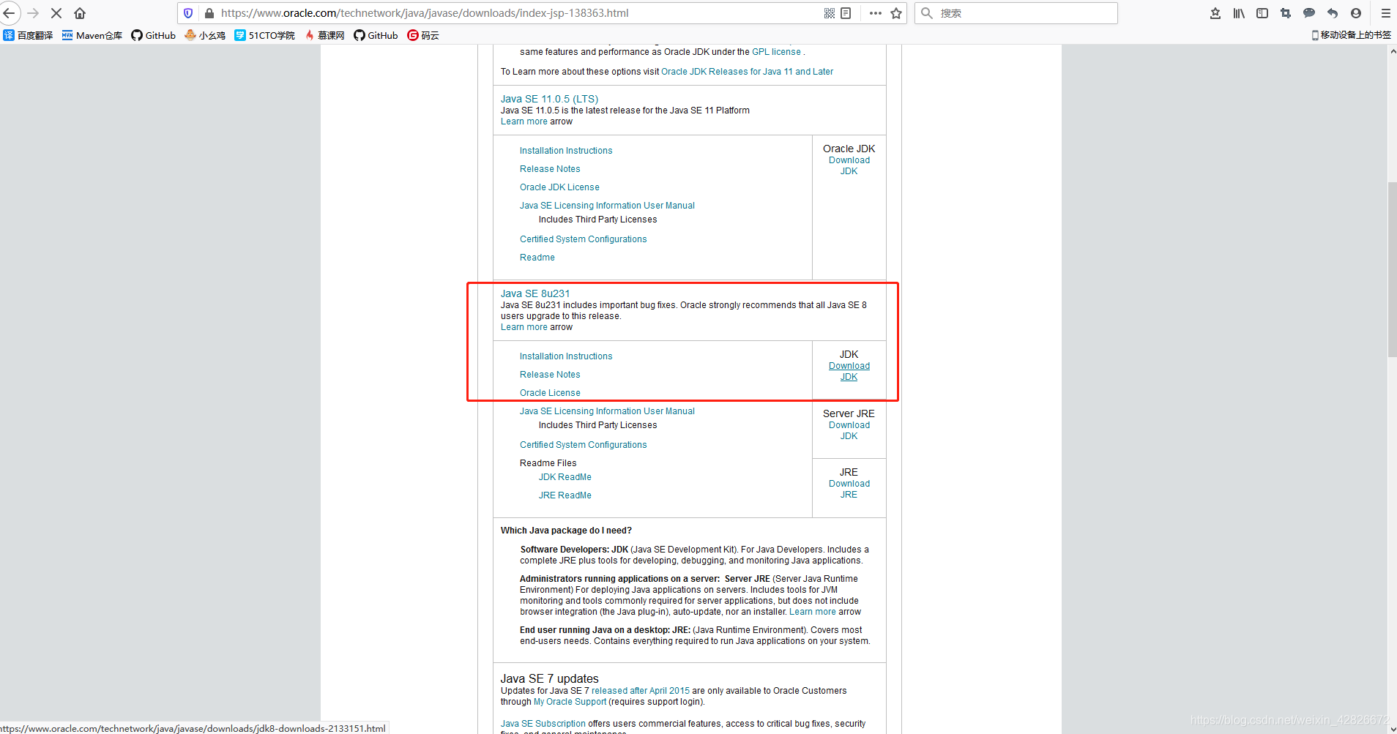Viewport: 1397px width, 734px height.
Task: Stop loading the current page
Action: point(56,13)
